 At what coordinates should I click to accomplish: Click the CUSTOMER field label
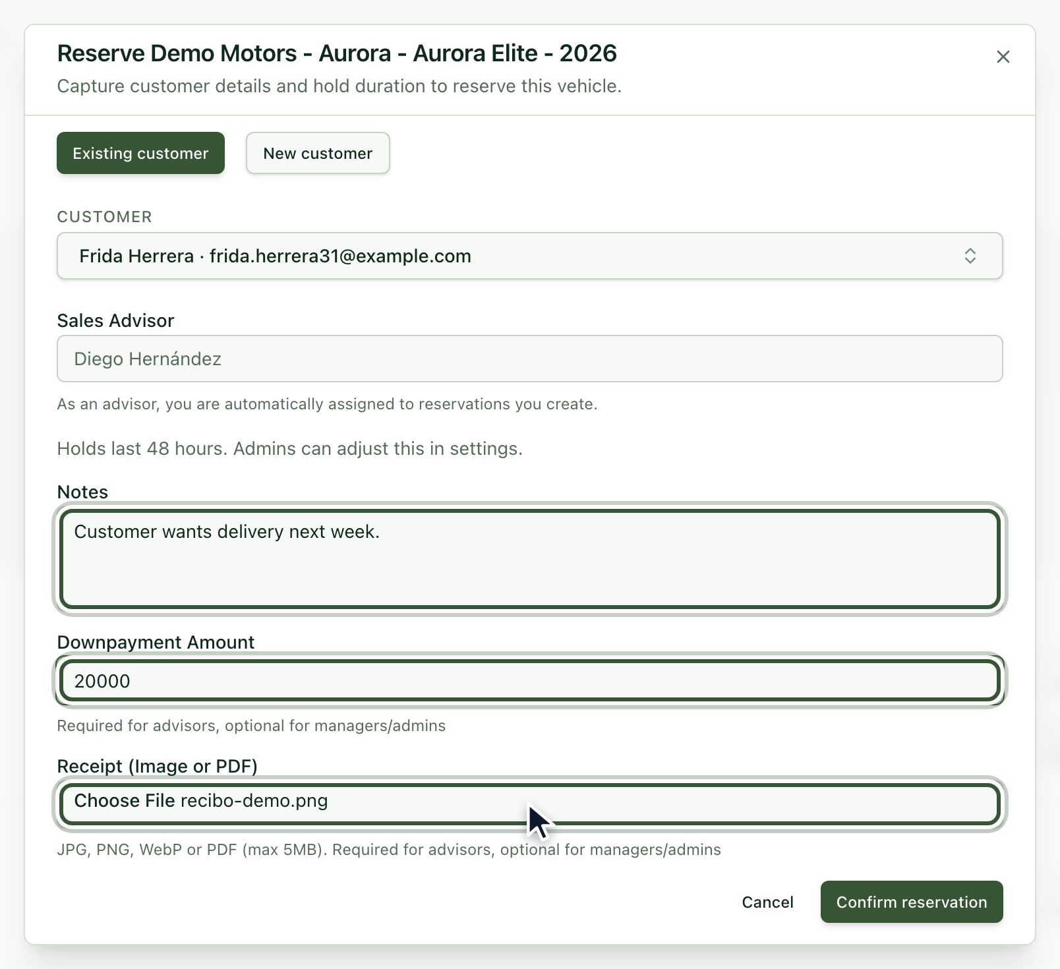[104, 217]
